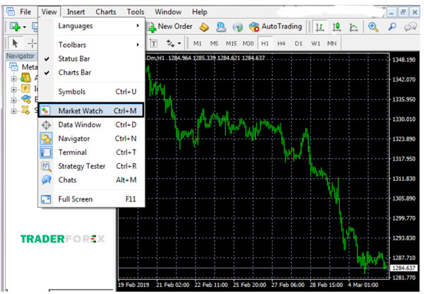The image size is (424, 294).
Task: Switch chart to line chart type
Action: [353, 27]
